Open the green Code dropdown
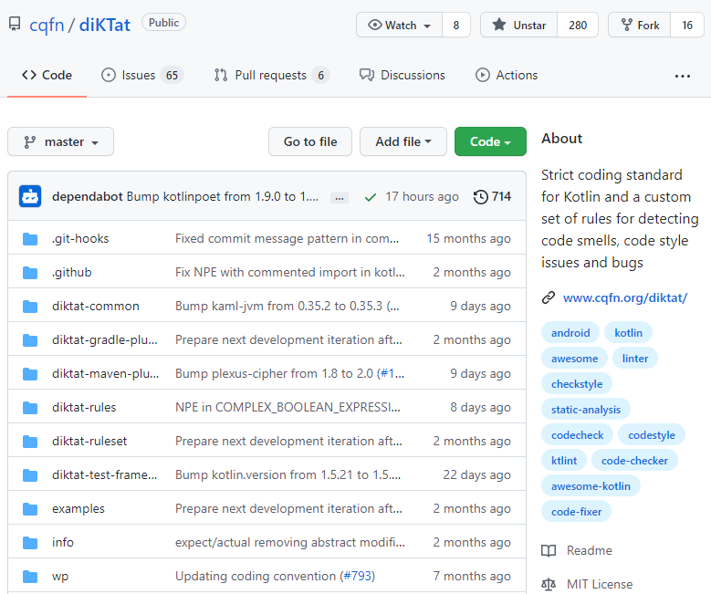This screenshot has height=594, width=711. (x=490, y=142)
